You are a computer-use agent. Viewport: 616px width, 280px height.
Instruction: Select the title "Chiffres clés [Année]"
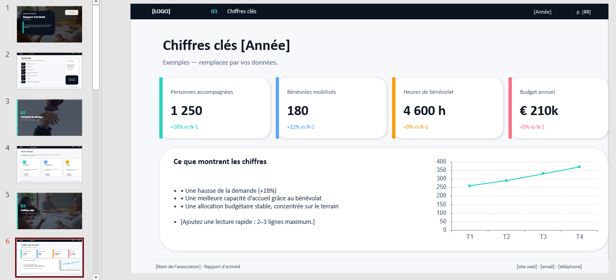[x=226, y=46]
